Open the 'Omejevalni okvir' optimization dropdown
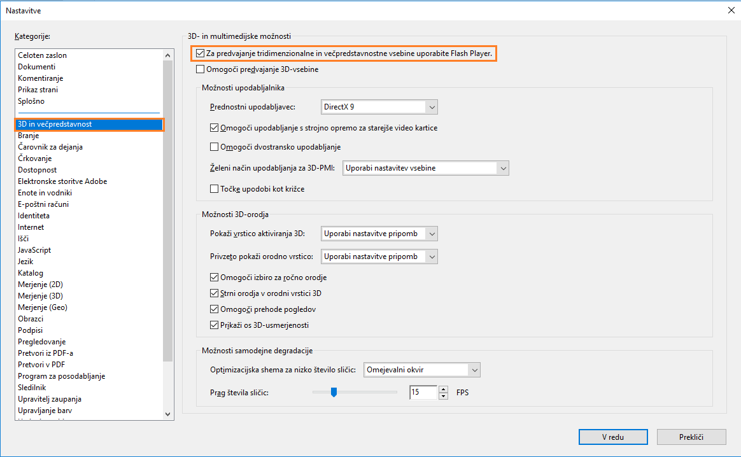The height and width of the screenshot is (457, 741). [x=422, y=370]
